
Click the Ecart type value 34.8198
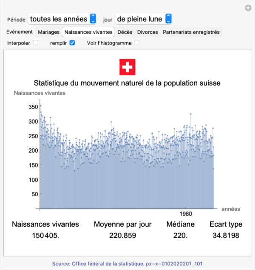tap(226, 236)
